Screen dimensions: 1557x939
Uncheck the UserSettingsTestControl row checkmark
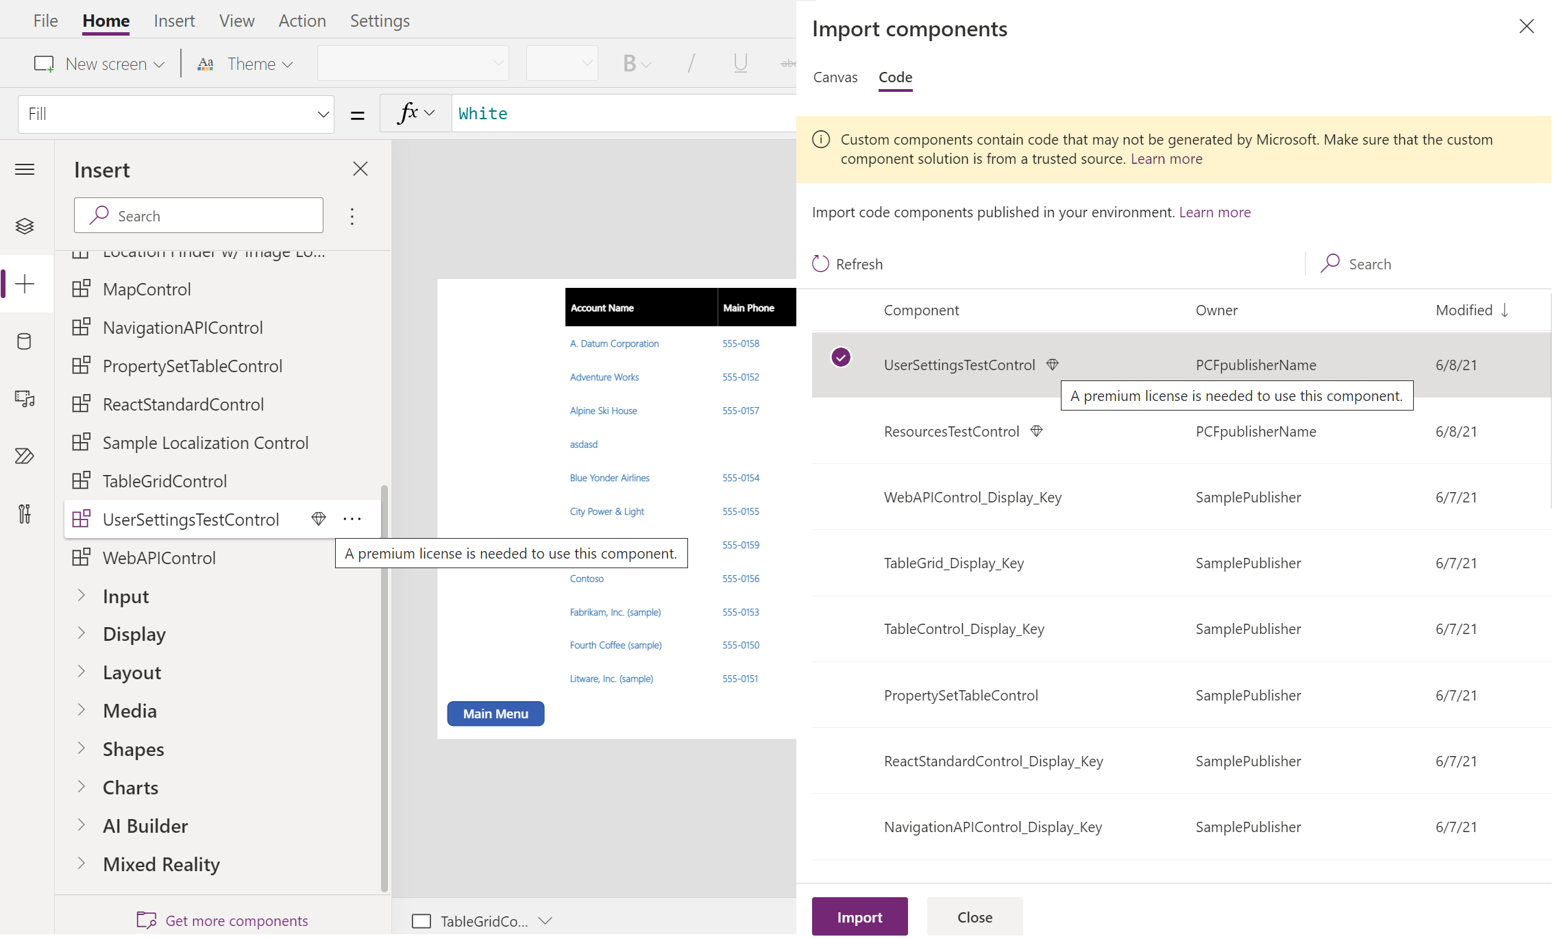[x=841, y=357]
